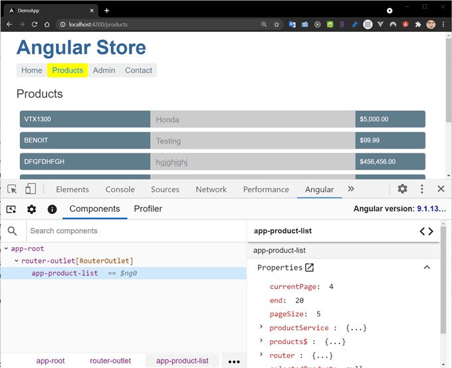Navigate to the Home page link
Image resolution: width=452 pixels, height=368 pixels.
pos(32,70)
